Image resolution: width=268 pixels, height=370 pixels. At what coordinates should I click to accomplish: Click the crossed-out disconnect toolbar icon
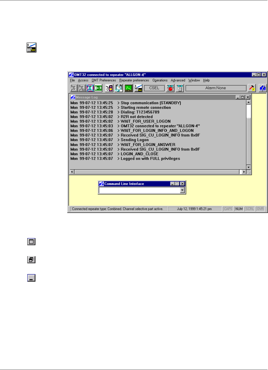click(x=90, y=88)
